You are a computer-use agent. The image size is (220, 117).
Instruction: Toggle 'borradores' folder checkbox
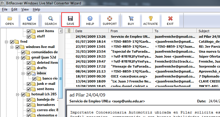click(28, 105)
